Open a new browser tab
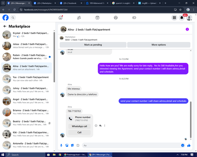 click(x=165, y=3)
